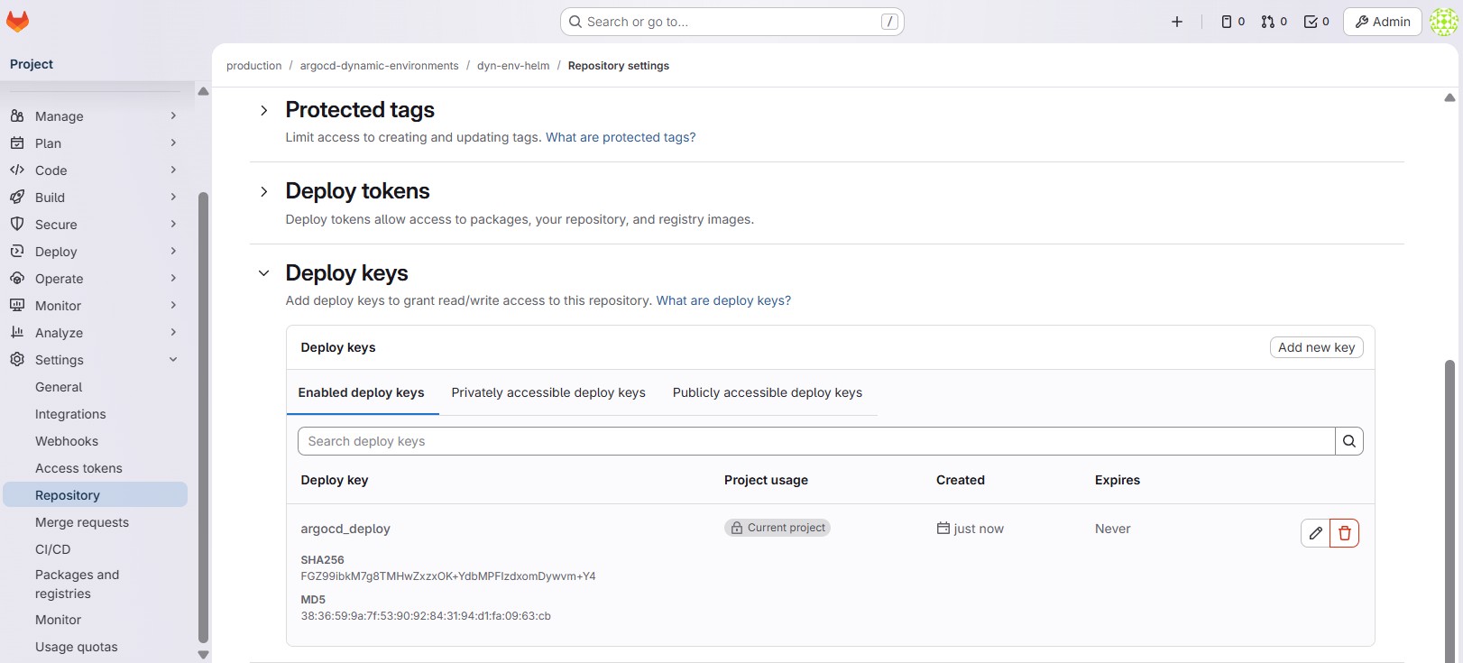
Task: Open CI/CD settings in sidebar
Action: pyautogui.click(x=52, y=549)
